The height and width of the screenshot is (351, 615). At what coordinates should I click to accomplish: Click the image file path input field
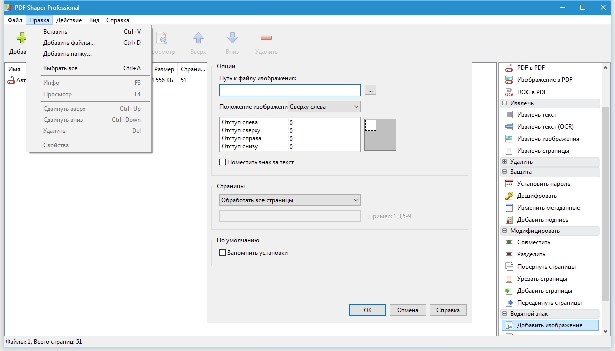point(290,91)
